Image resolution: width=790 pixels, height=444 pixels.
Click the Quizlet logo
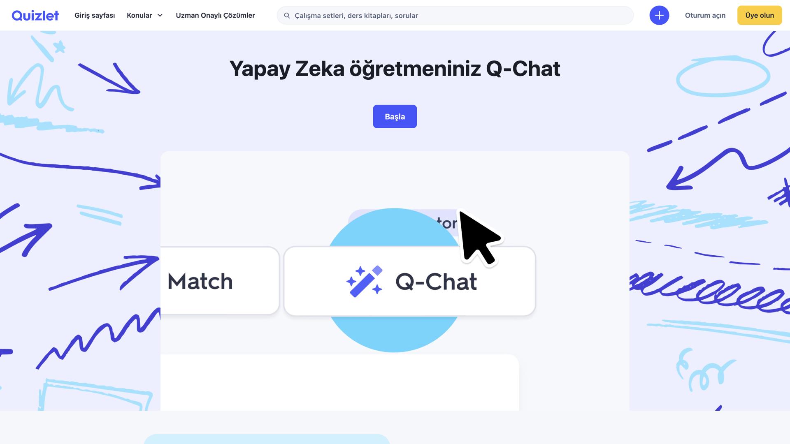pos(35,15)
